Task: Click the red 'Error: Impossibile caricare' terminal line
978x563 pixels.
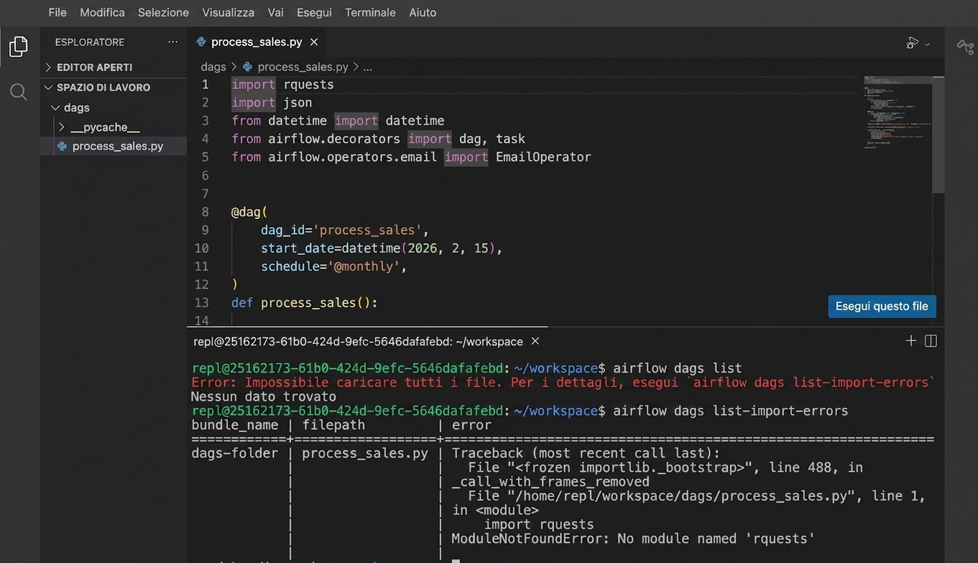Action: (x=563, y=383)
